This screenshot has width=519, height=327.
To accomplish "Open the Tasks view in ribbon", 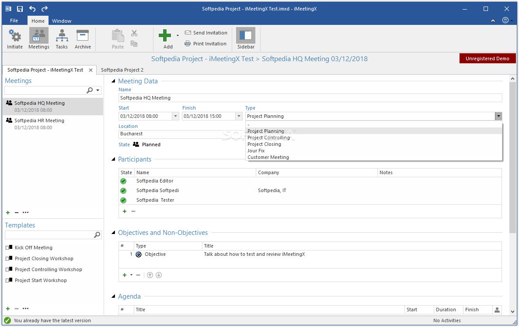I will click(62, 39).
